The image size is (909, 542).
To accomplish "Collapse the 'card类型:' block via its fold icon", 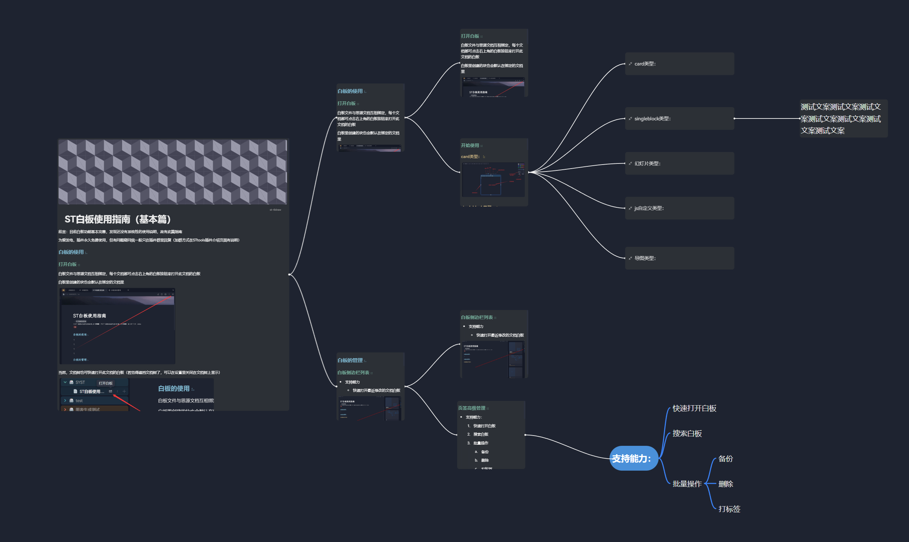I will click(630, 64).
